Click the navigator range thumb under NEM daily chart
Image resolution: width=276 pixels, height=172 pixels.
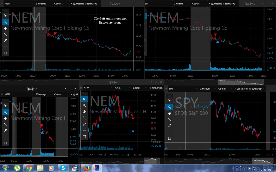coord(152,161)
